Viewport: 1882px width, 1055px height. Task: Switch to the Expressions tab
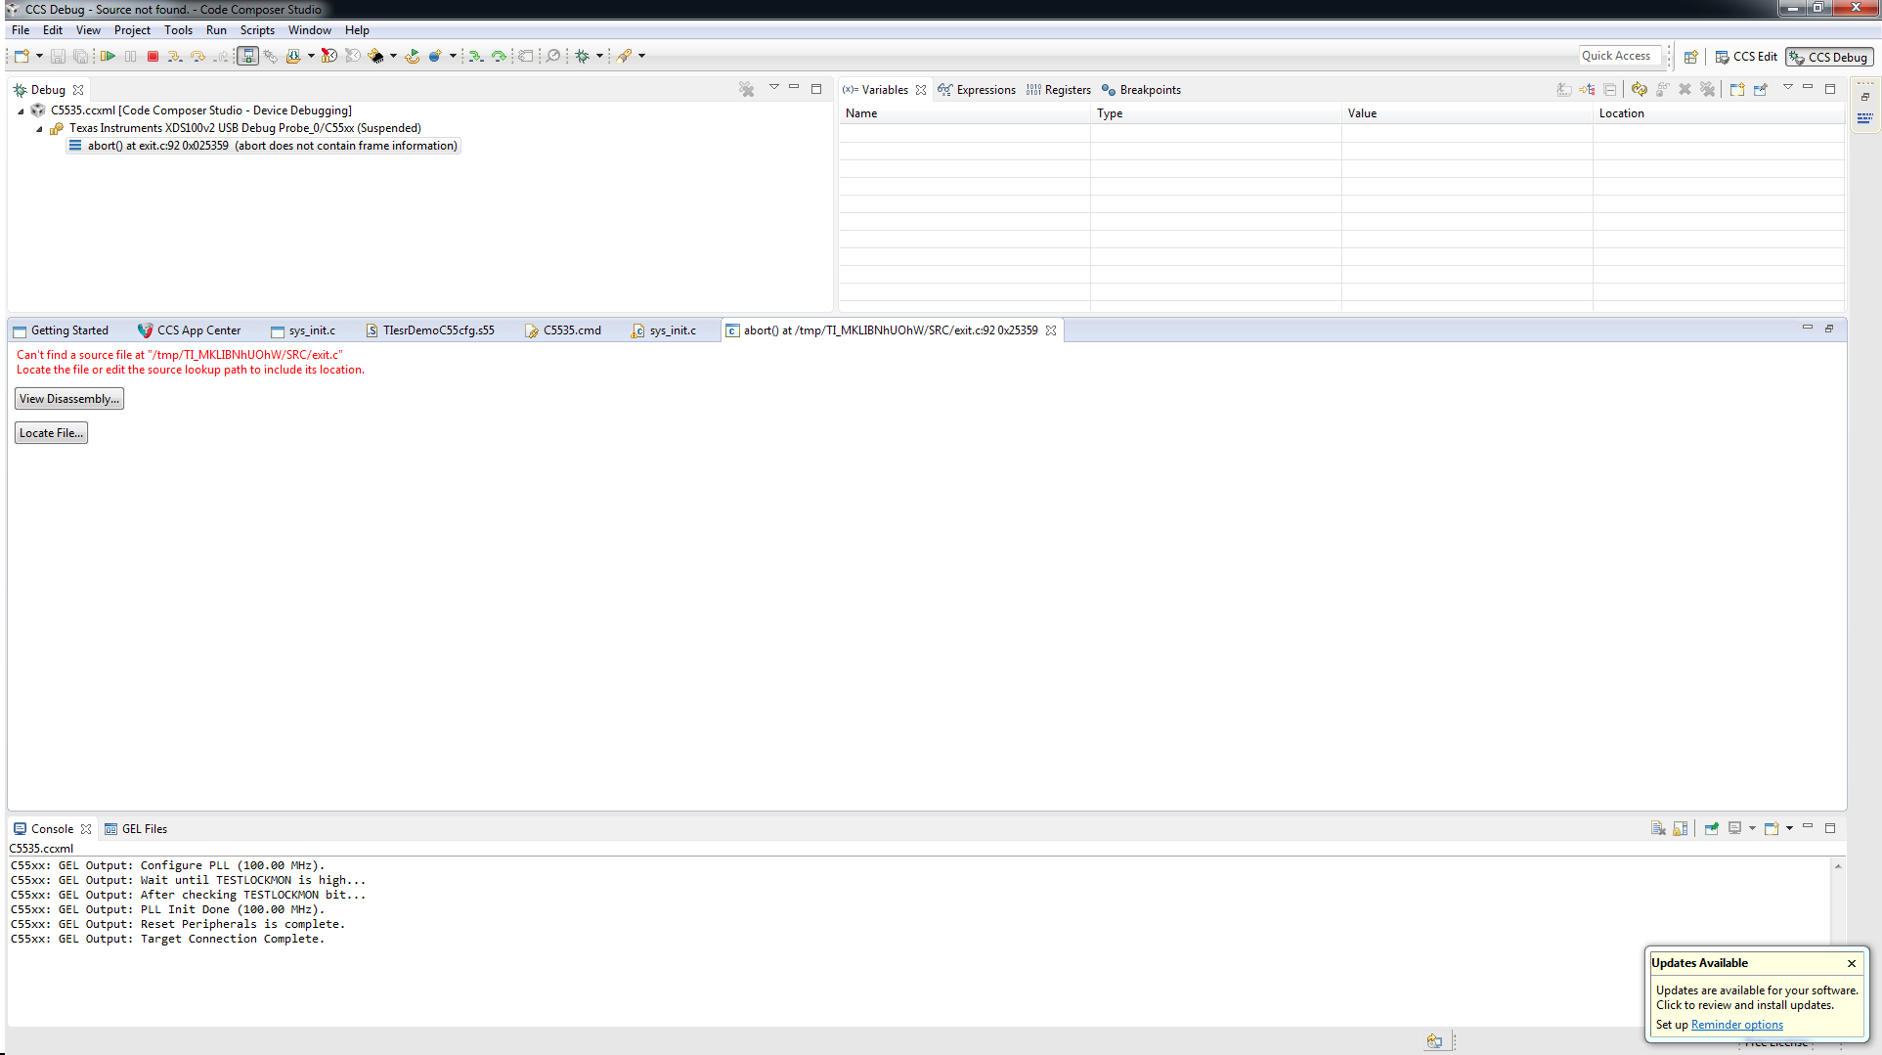coord(976,90)
